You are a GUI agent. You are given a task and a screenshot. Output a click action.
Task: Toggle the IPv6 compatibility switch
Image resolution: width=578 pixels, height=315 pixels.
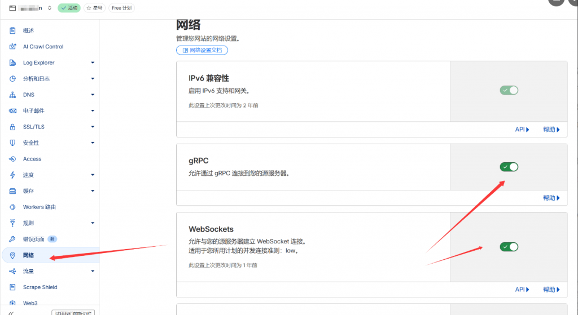(x=509, y=90)
